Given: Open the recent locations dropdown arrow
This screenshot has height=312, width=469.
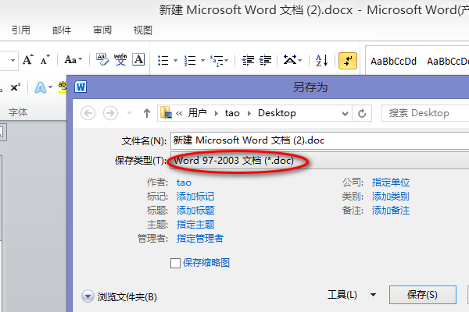Looking at the screenshot, I should (x=129, y=113).
